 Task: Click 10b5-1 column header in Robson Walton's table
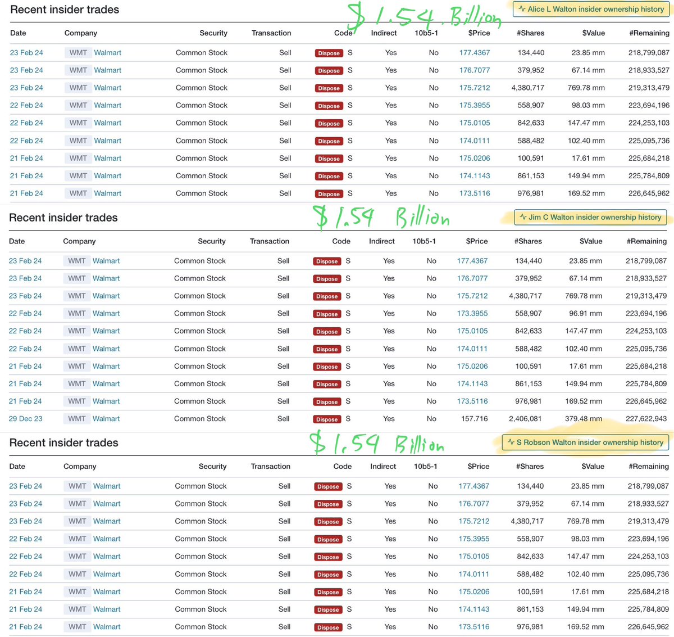[x=426, y=467]
